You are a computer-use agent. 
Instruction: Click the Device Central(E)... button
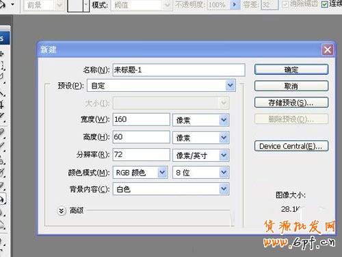click(x=291, y=146)
